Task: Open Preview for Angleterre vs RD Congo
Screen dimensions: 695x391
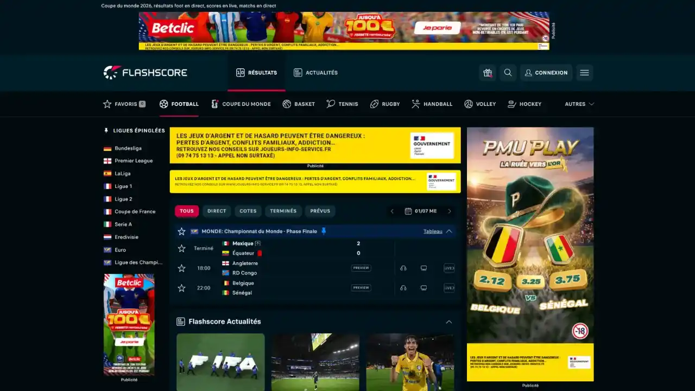Action: pos(361,268)
